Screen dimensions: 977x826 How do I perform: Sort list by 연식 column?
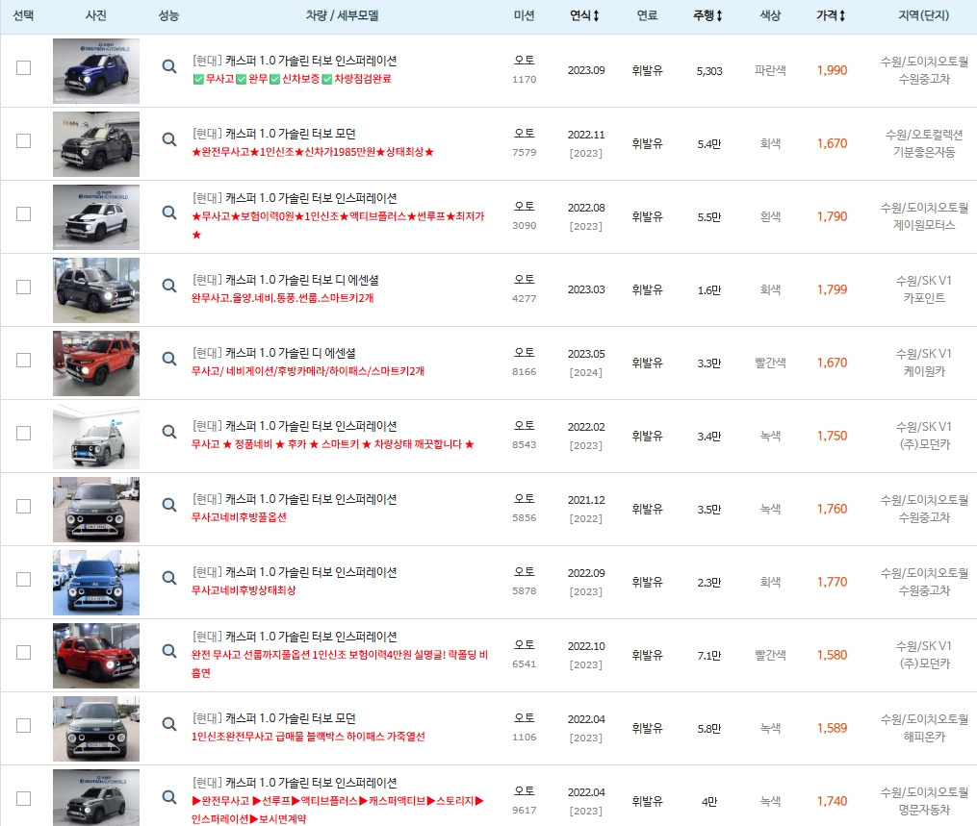tap(584, 15)
